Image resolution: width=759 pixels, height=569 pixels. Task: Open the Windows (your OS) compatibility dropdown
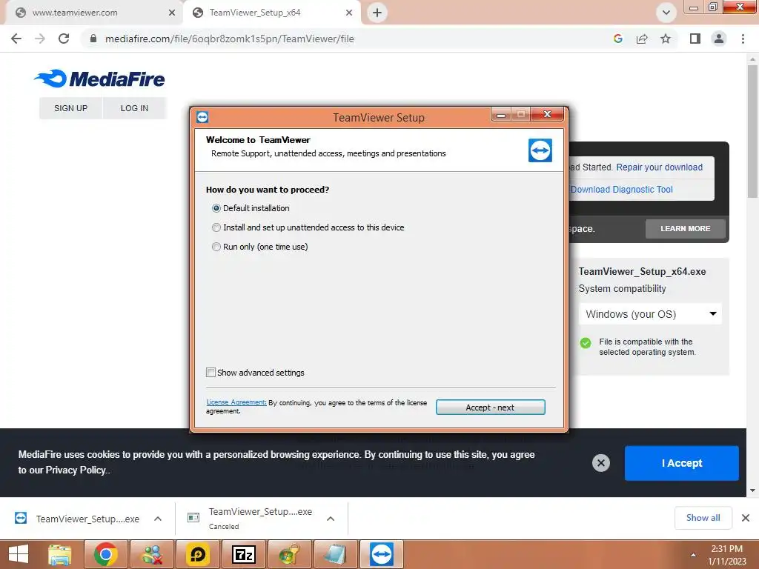click(650, 314)
